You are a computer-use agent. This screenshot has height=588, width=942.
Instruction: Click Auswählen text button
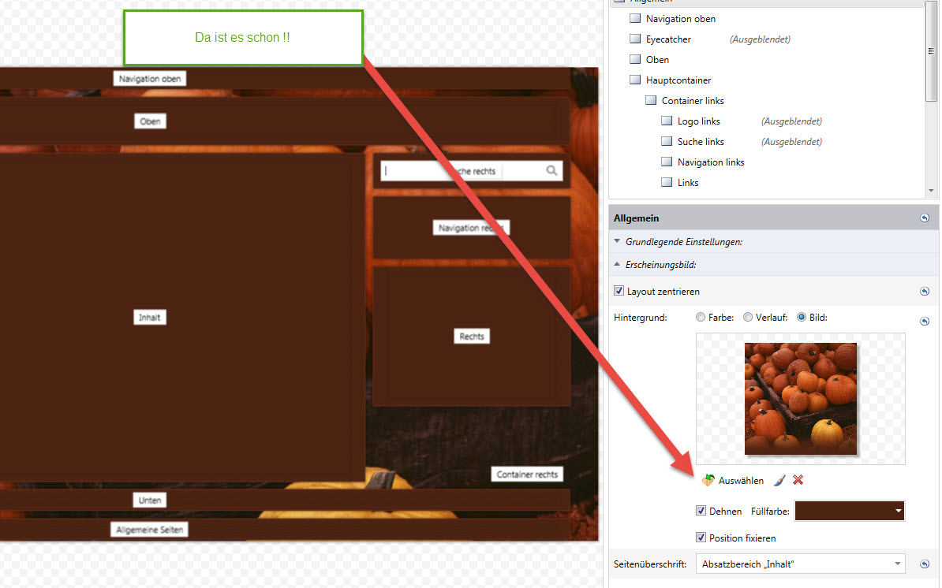[741, 481]
